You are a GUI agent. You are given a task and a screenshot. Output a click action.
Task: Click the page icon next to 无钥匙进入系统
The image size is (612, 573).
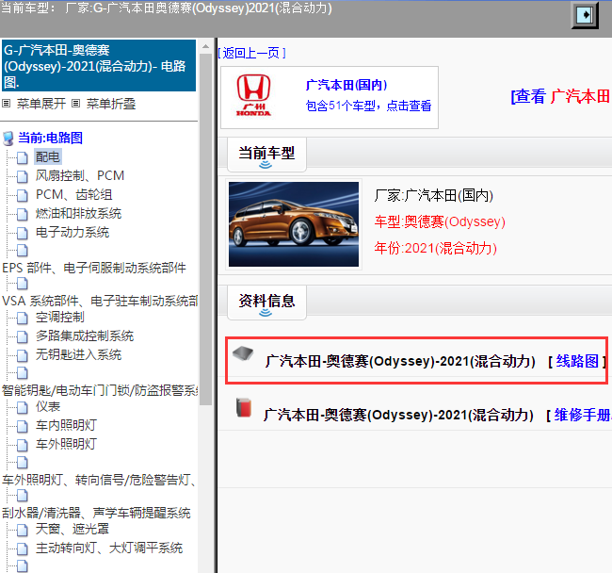point(23,355)
